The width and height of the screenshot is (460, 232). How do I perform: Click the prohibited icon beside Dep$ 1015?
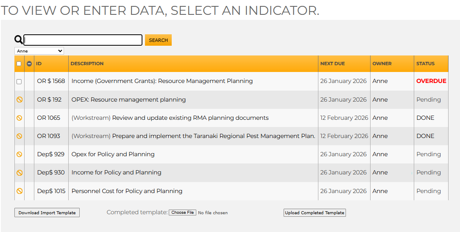19,191
